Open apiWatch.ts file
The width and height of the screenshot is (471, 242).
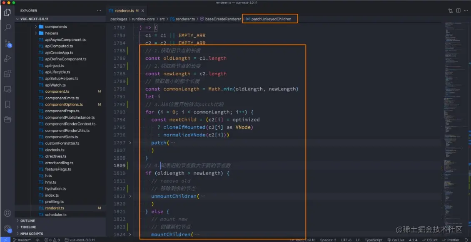(55, 85)
